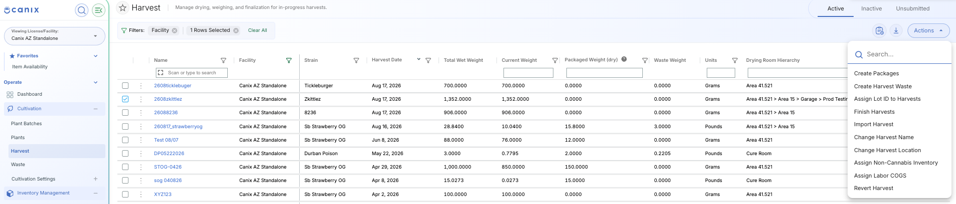Uncheck the 2608zkittlez row checkbox
The image size is (956, 204).
point(125,99)
